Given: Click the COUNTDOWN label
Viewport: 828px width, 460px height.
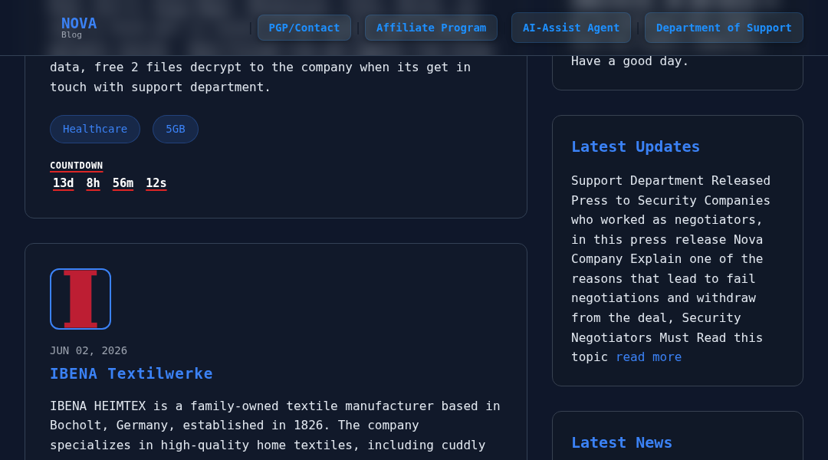Looking at the screenshot, I should point(77,166).
